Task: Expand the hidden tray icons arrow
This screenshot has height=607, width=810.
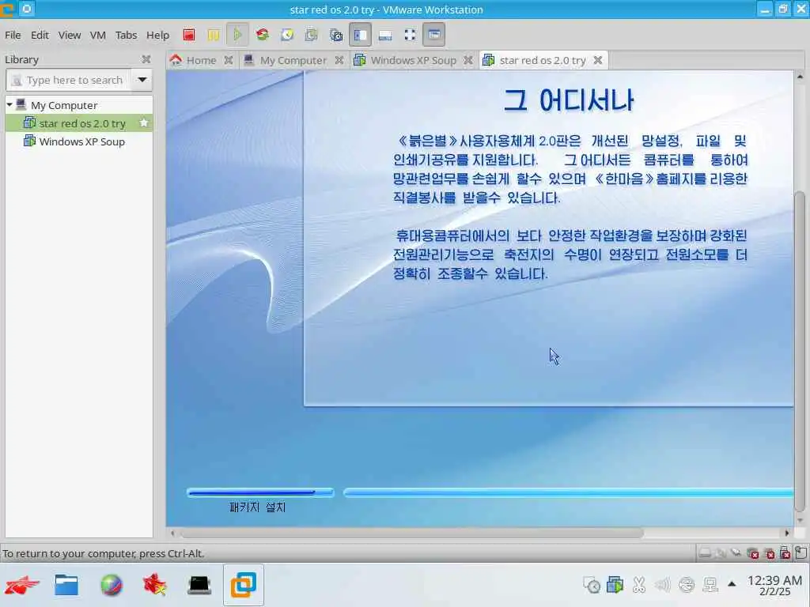Action: (732, 584)
